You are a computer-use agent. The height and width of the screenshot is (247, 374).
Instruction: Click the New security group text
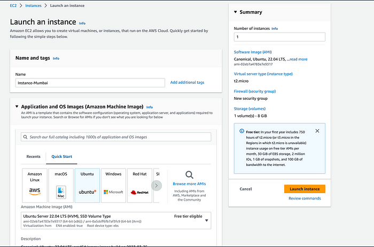(x=251, y=98)
